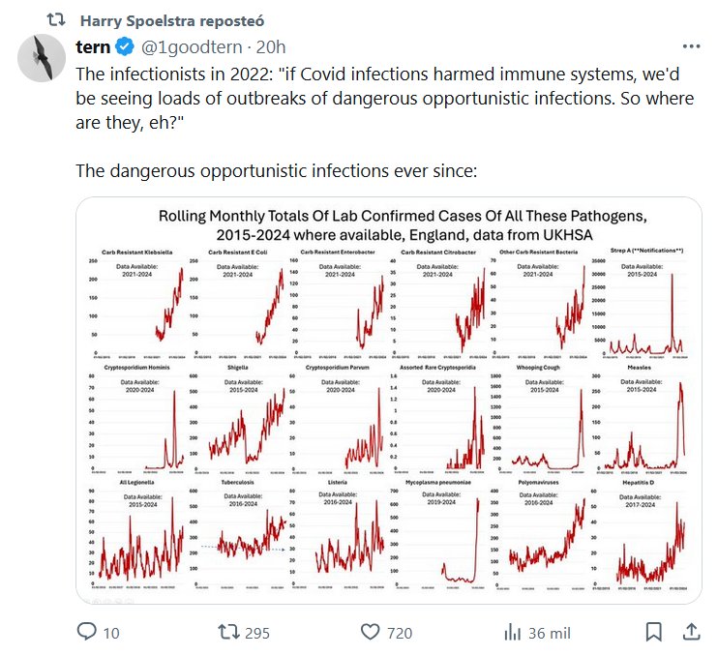Image resolution: width=718 pixels, height=656 pixels.
Task: Click the 295 reposts count
Action: (257, 633)
